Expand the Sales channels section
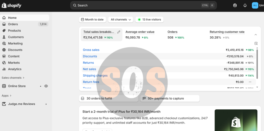Viewport: 264px width, 131px height. pos(13,78)
